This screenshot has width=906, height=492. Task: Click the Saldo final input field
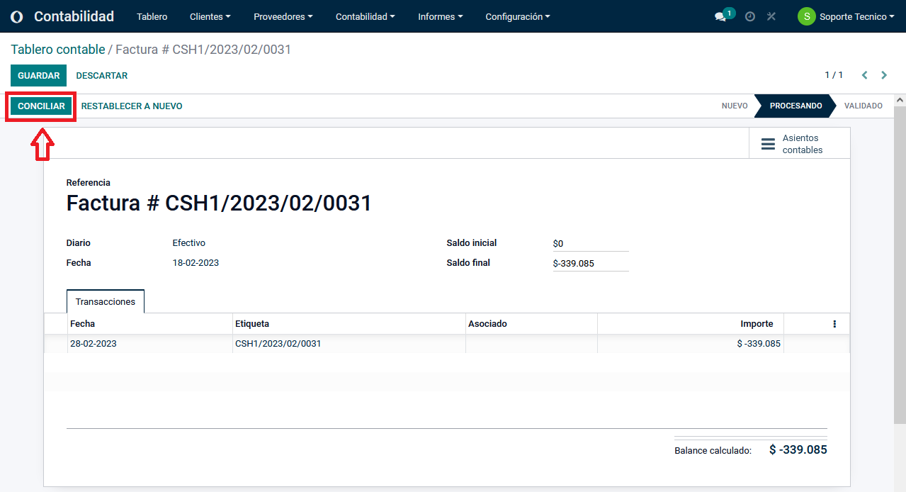click(589, 264)
